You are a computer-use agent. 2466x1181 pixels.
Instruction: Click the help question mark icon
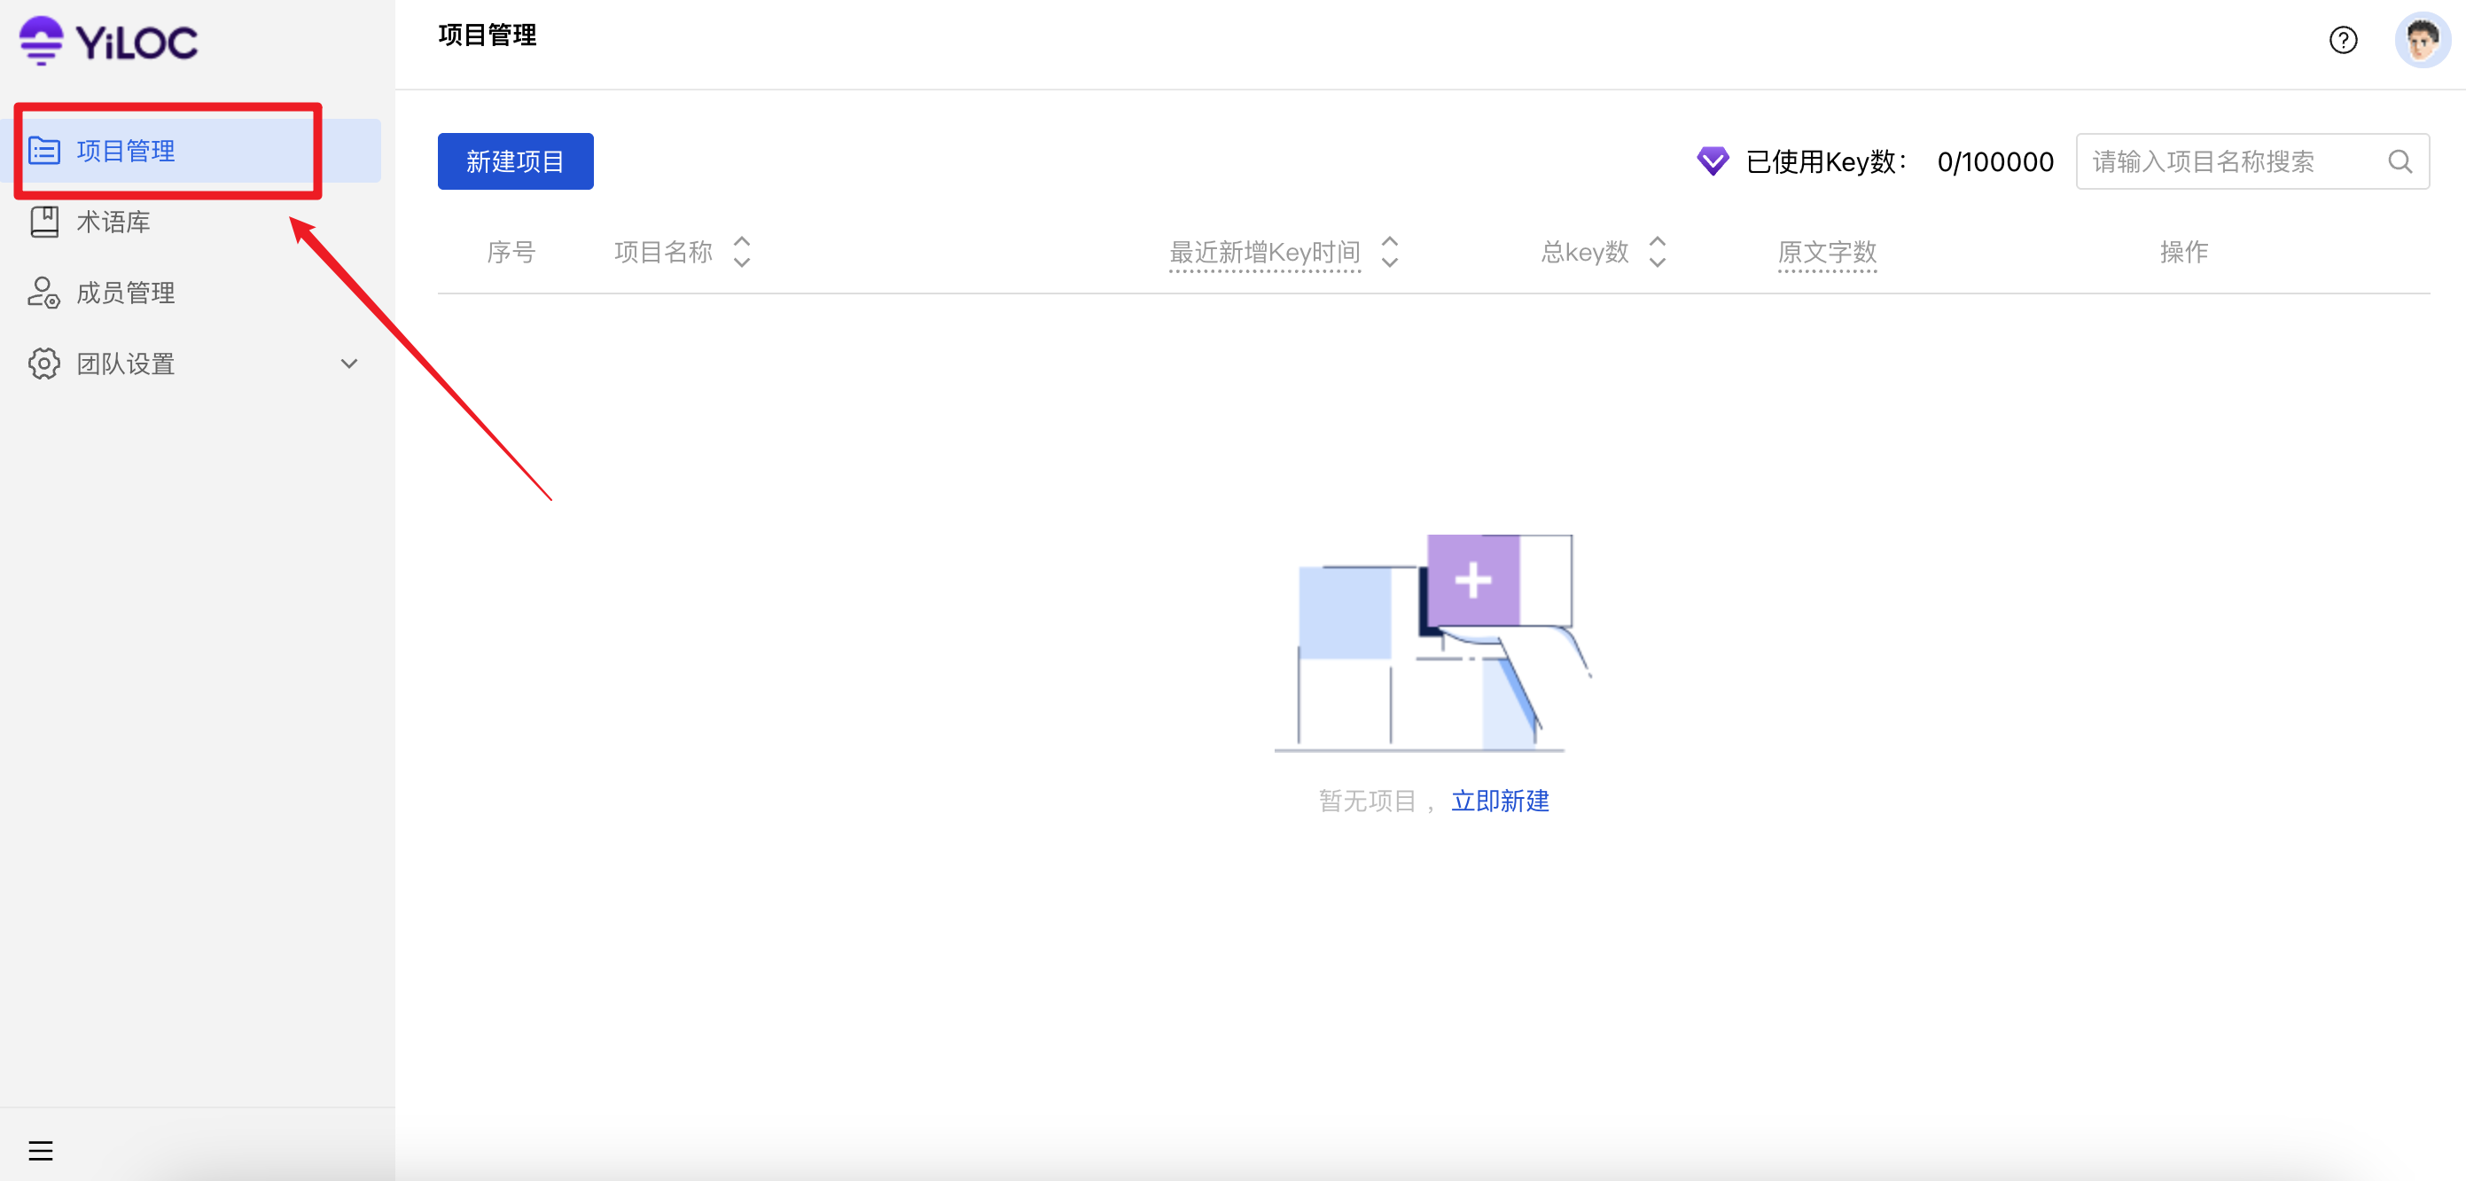(2343, 40)
